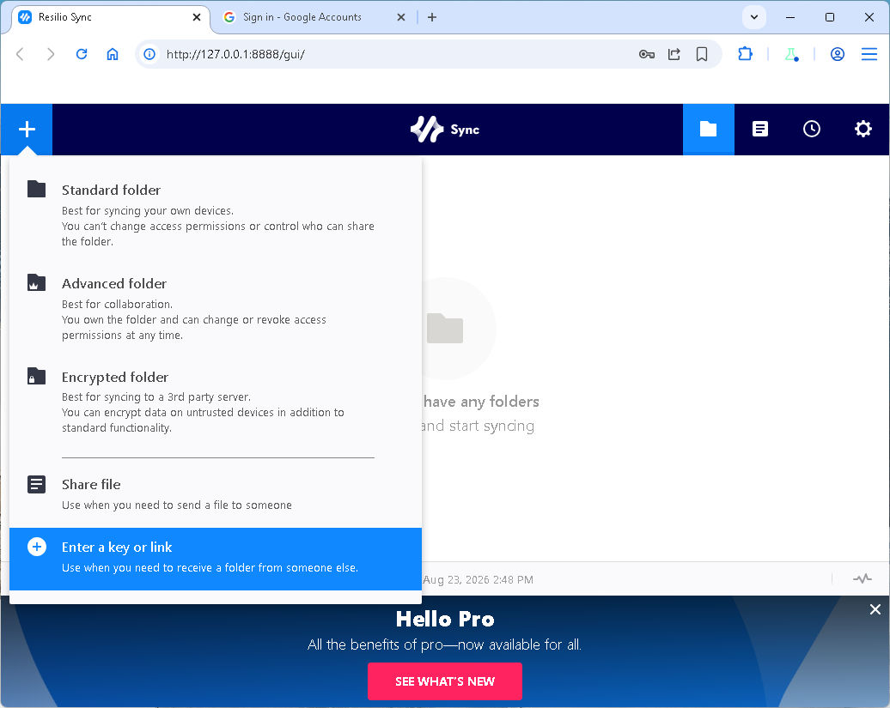Open the Folders view icon
890x708 pixels.
pyautogui.click(x=709, y=130)
